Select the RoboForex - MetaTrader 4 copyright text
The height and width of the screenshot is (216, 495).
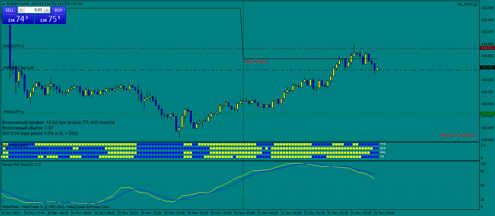(56, 207)
